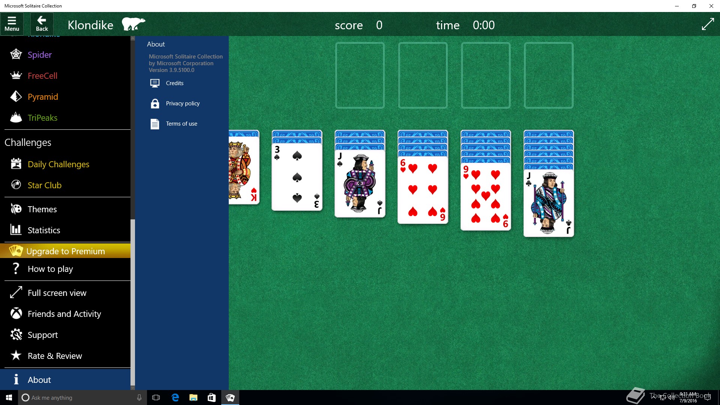Click the Upgrade to Premium cards icon
The image size is (720, 405).
16,250
